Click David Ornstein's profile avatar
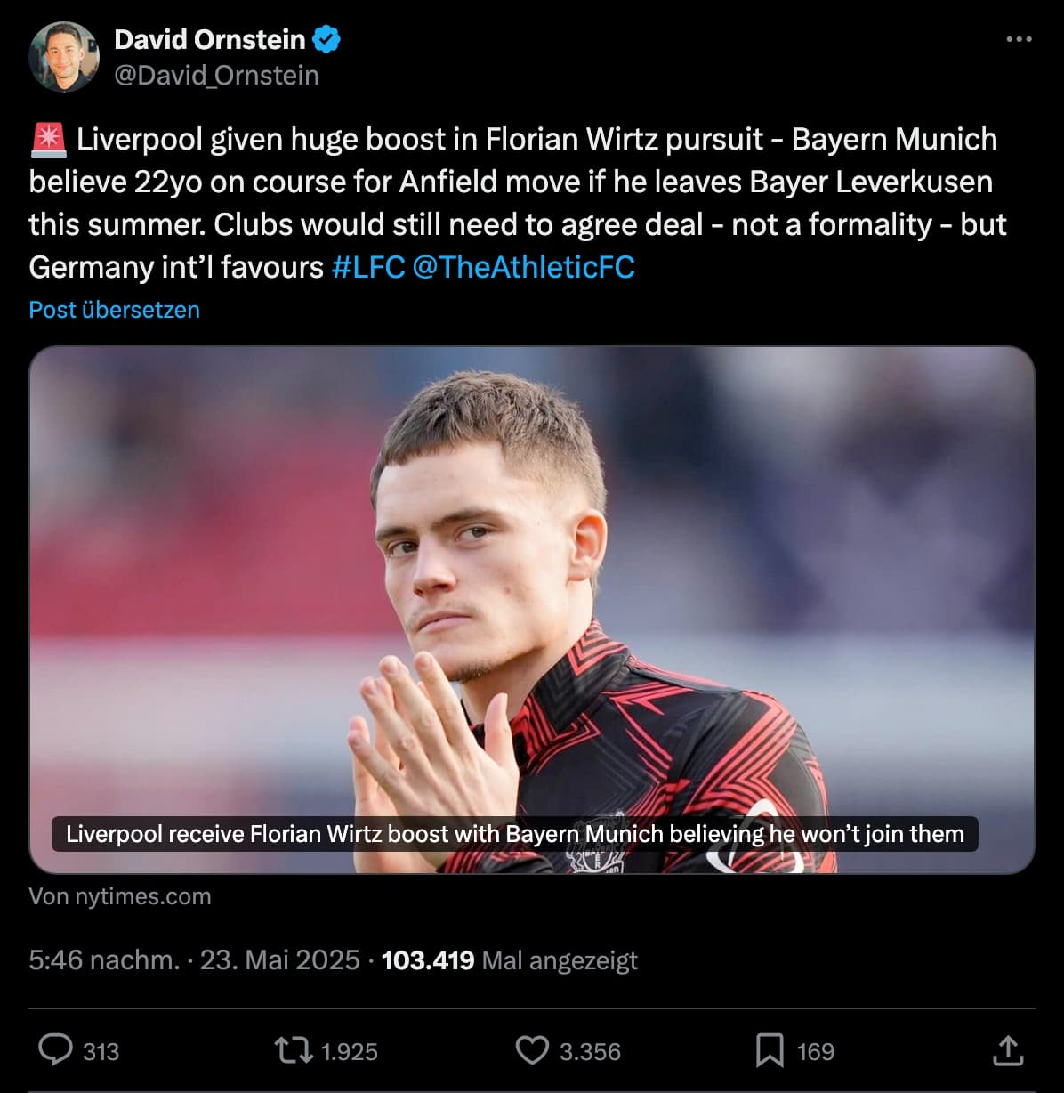Image resolution: width=1064 pixels, height=1093 pixels. pyautogui.click(x=64, y=57)
